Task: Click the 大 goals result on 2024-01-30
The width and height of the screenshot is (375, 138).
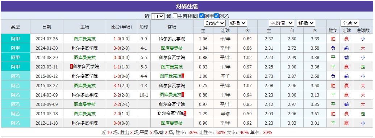Action: 363,48
